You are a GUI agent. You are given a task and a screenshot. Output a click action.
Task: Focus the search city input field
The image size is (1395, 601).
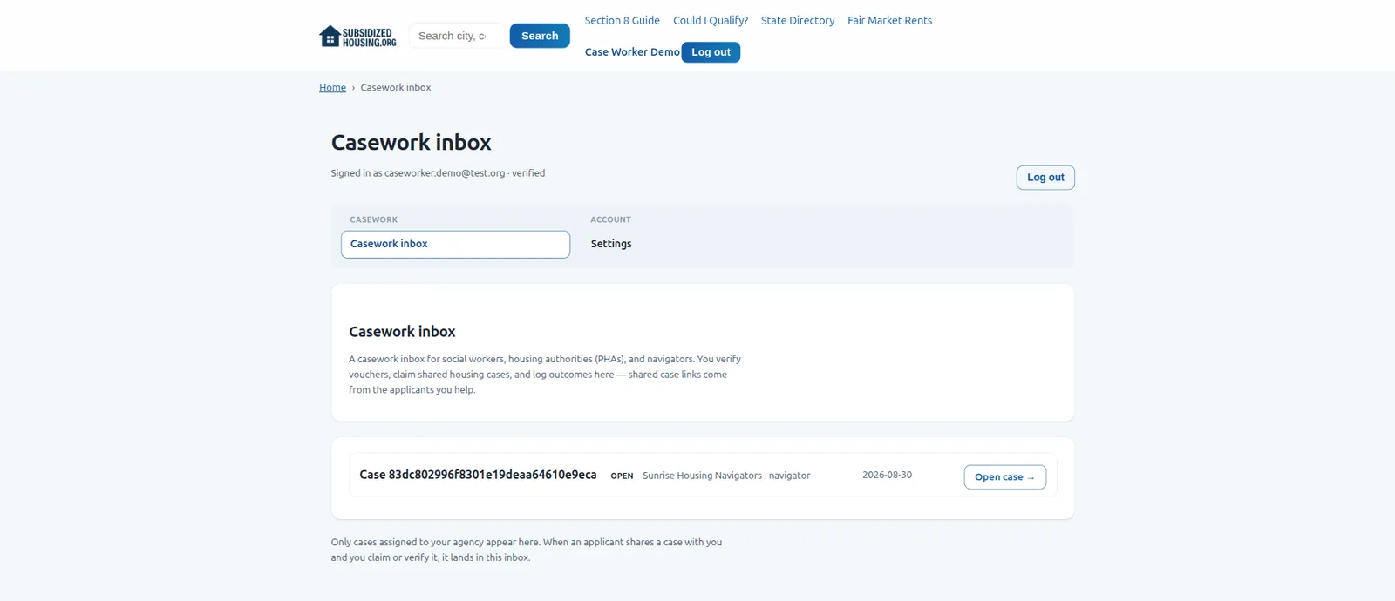455,36
